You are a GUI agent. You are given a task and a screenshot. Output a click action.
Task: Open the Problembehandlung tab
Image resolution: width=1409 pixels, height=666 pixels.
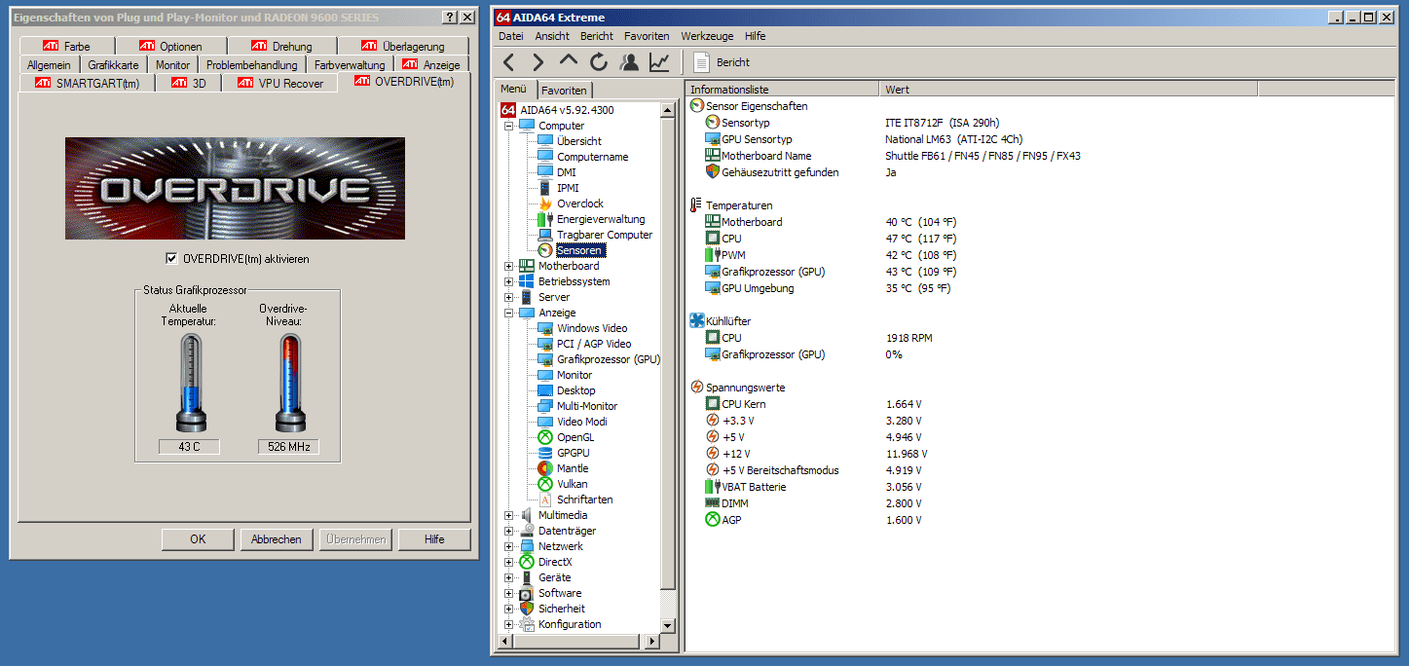coord(252,64)
